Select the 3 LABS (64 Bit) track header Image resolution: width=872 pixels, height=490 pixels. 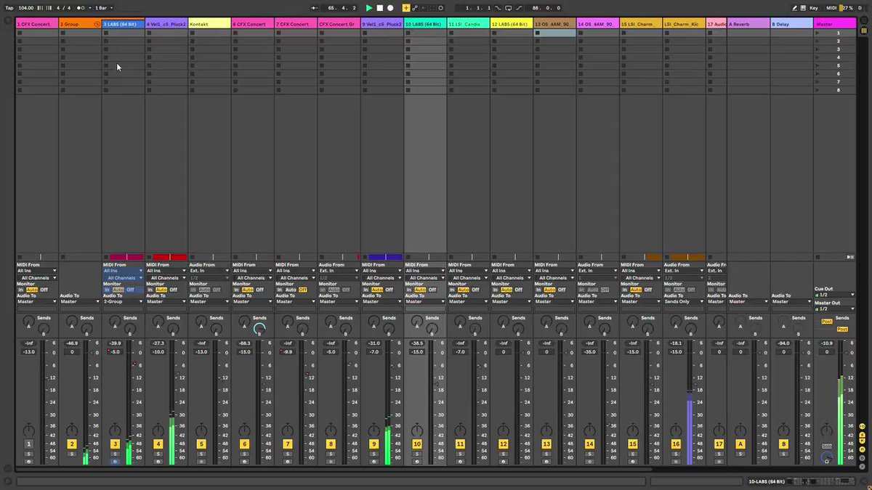(x=123, y=24)
